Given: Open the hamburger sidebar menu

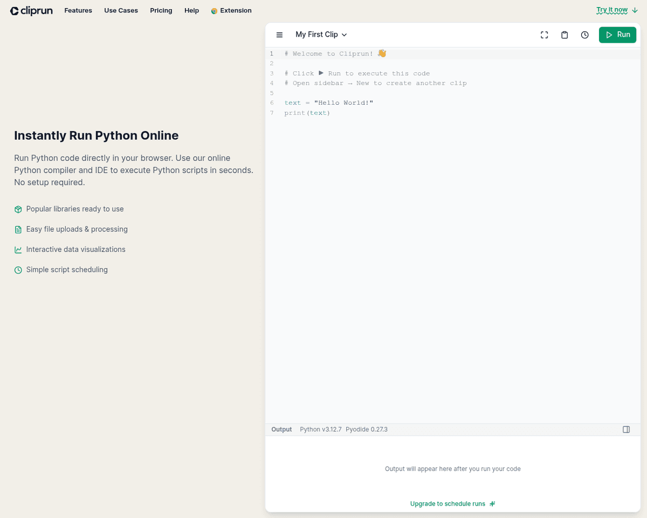Looking at the screenshot, I should pos(279,35).
